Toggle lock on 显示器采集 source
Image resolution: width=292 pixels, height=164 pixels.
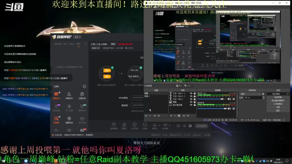click(x=195, y=105)
